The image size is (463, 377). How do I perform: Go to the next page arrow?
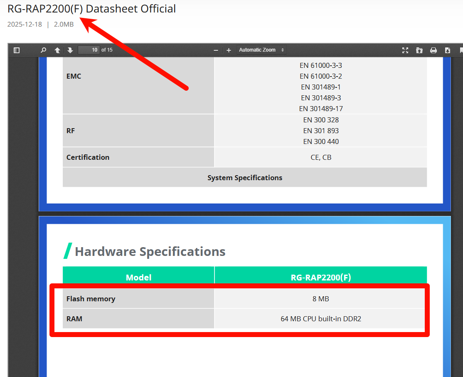(70, 50)
